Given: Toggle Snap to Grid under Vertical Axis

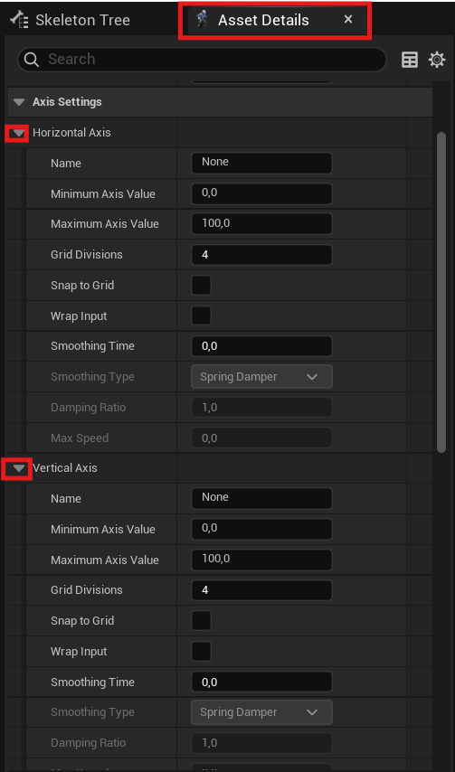Looking at the screenshot, I should [x=201, y=620].
